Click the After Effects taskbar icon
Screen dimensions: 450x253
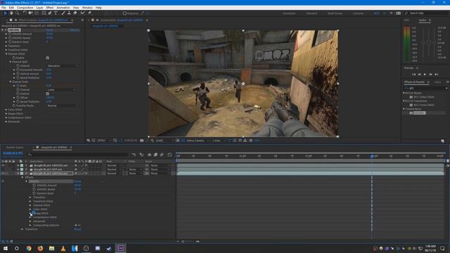(x=120, y=248)
